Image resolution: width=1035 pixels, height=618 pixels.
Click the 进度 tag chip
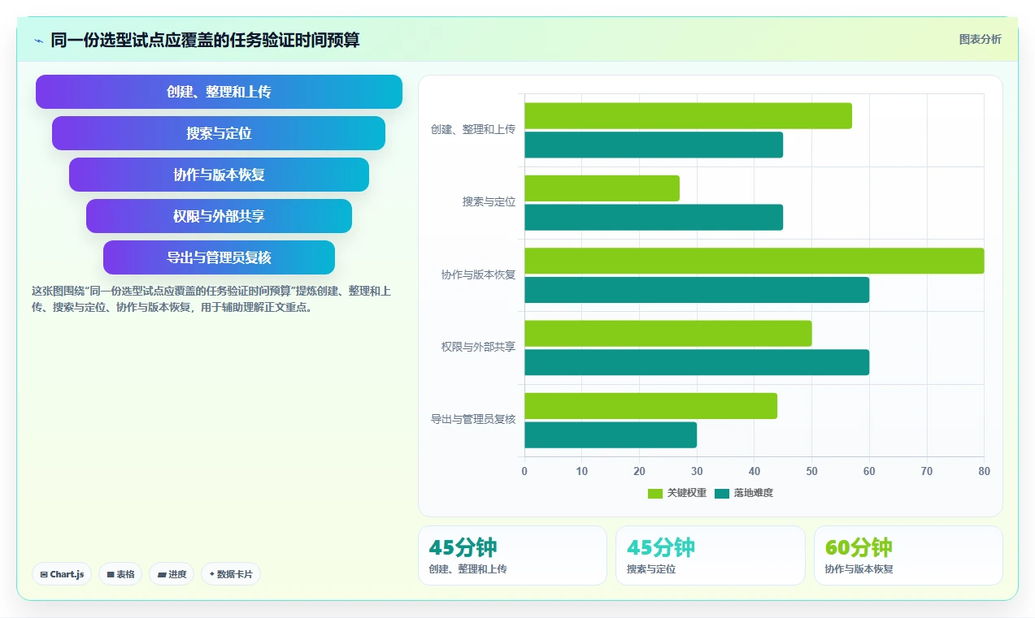172,574
